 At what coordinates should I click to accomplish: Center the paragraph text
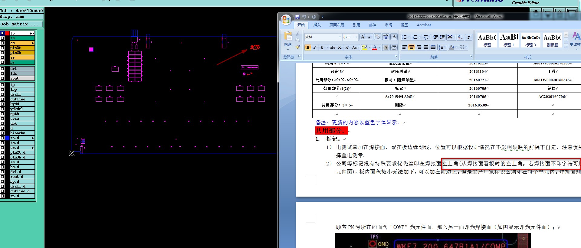pos(412,47)
